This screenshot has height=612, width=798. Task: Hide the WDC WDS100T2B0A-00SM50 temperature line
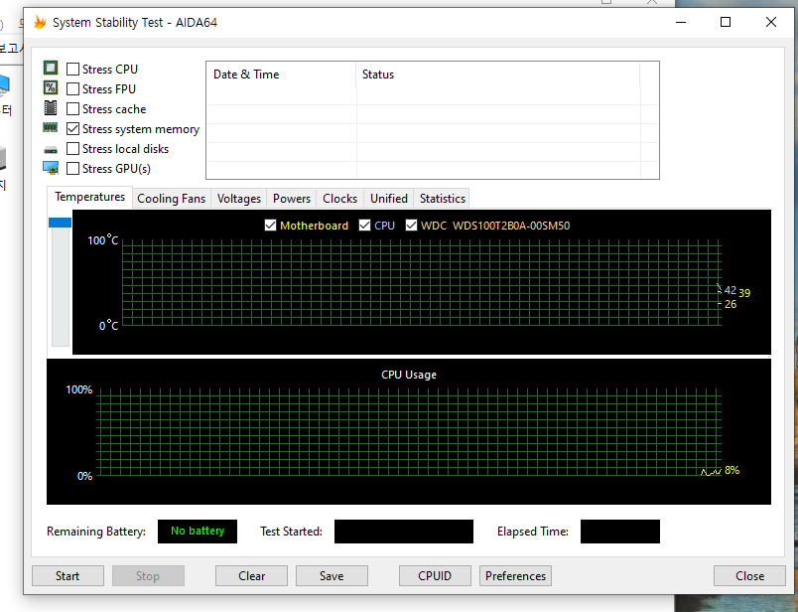pyautogui.click(x=411, y=226)
